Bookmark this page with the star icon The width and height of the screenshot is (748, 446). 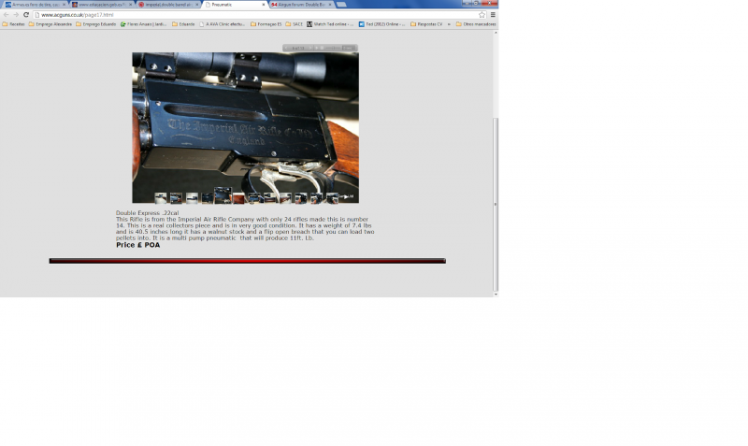coord(482,15)
